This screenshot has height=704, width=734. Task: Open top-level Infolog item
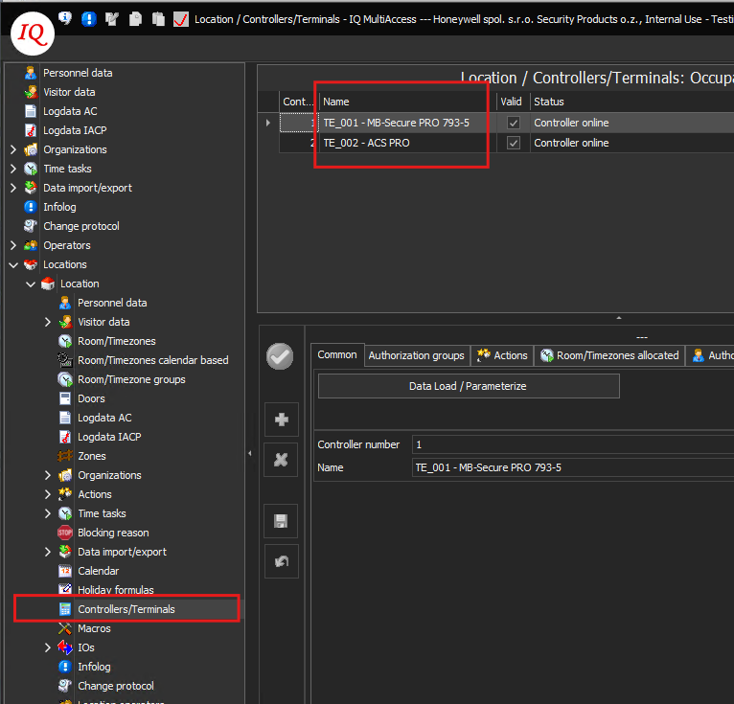click(59, 207)
